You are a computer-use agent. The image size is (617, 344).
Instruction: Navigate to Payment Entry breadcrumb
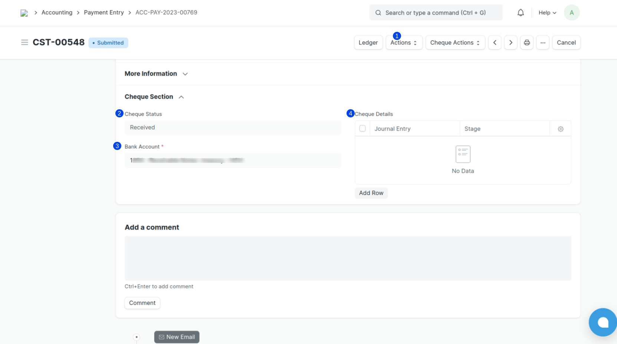[x=104, y=13]
